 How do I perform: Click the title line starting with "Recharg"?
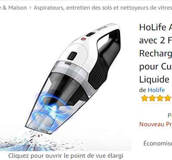tap(155, 53)
